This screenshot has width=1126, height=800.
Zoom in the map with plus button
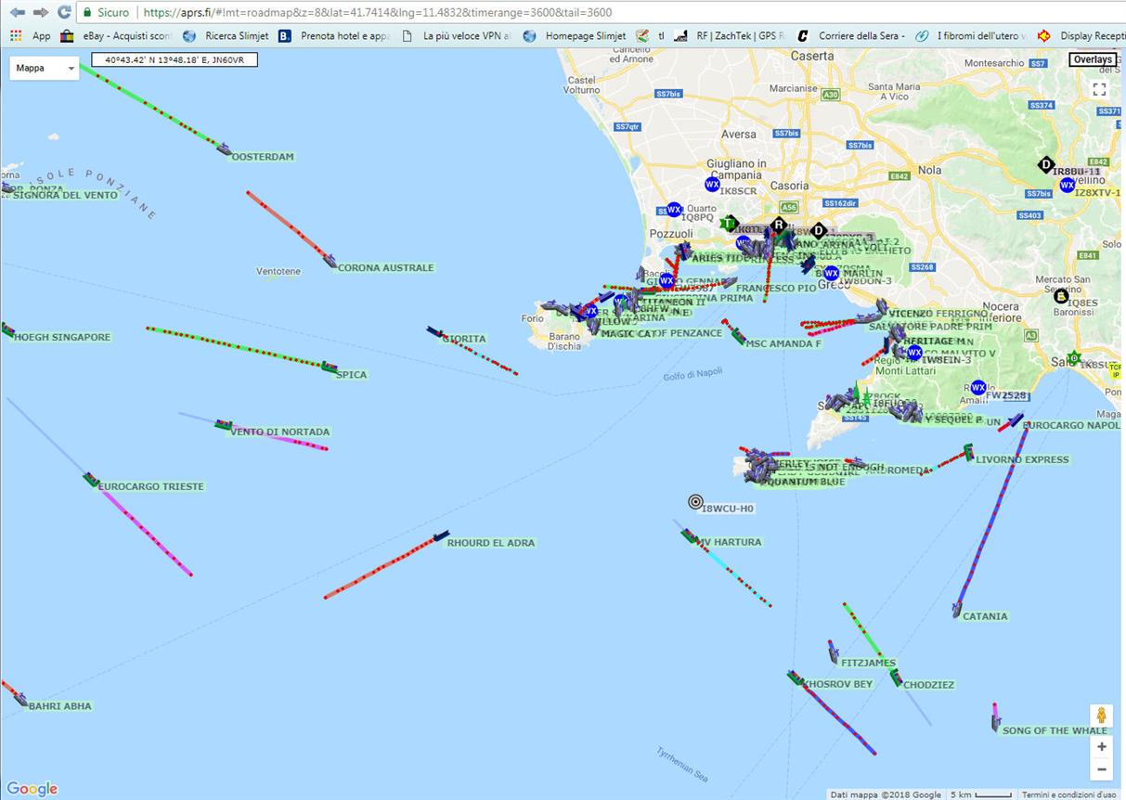pyautogui.click(x=1101, y=746)
